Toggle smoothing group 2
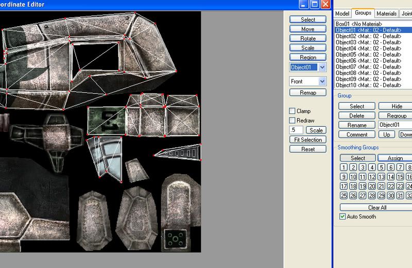The width and height of the screenshot is (412, 268). coord(353,167)
